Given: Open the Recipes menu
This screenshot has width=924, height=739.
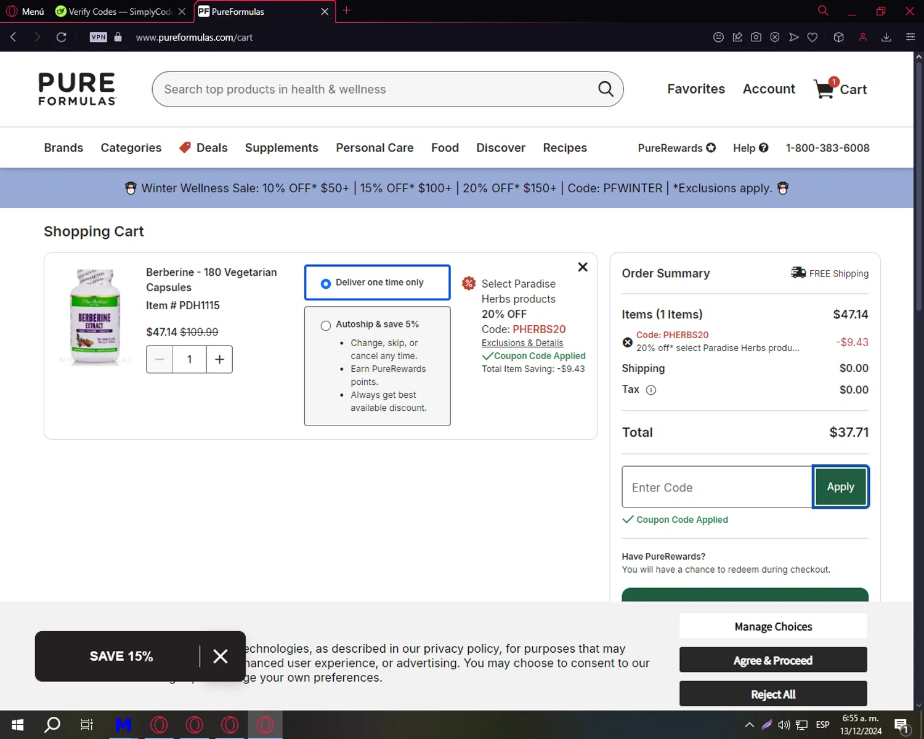Looking at the screenshot, I should 565,148.
